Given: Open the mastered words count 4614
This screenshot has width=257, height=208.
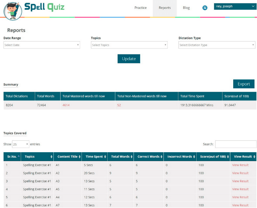Looking at the screenshot, I should click(66, 105).
